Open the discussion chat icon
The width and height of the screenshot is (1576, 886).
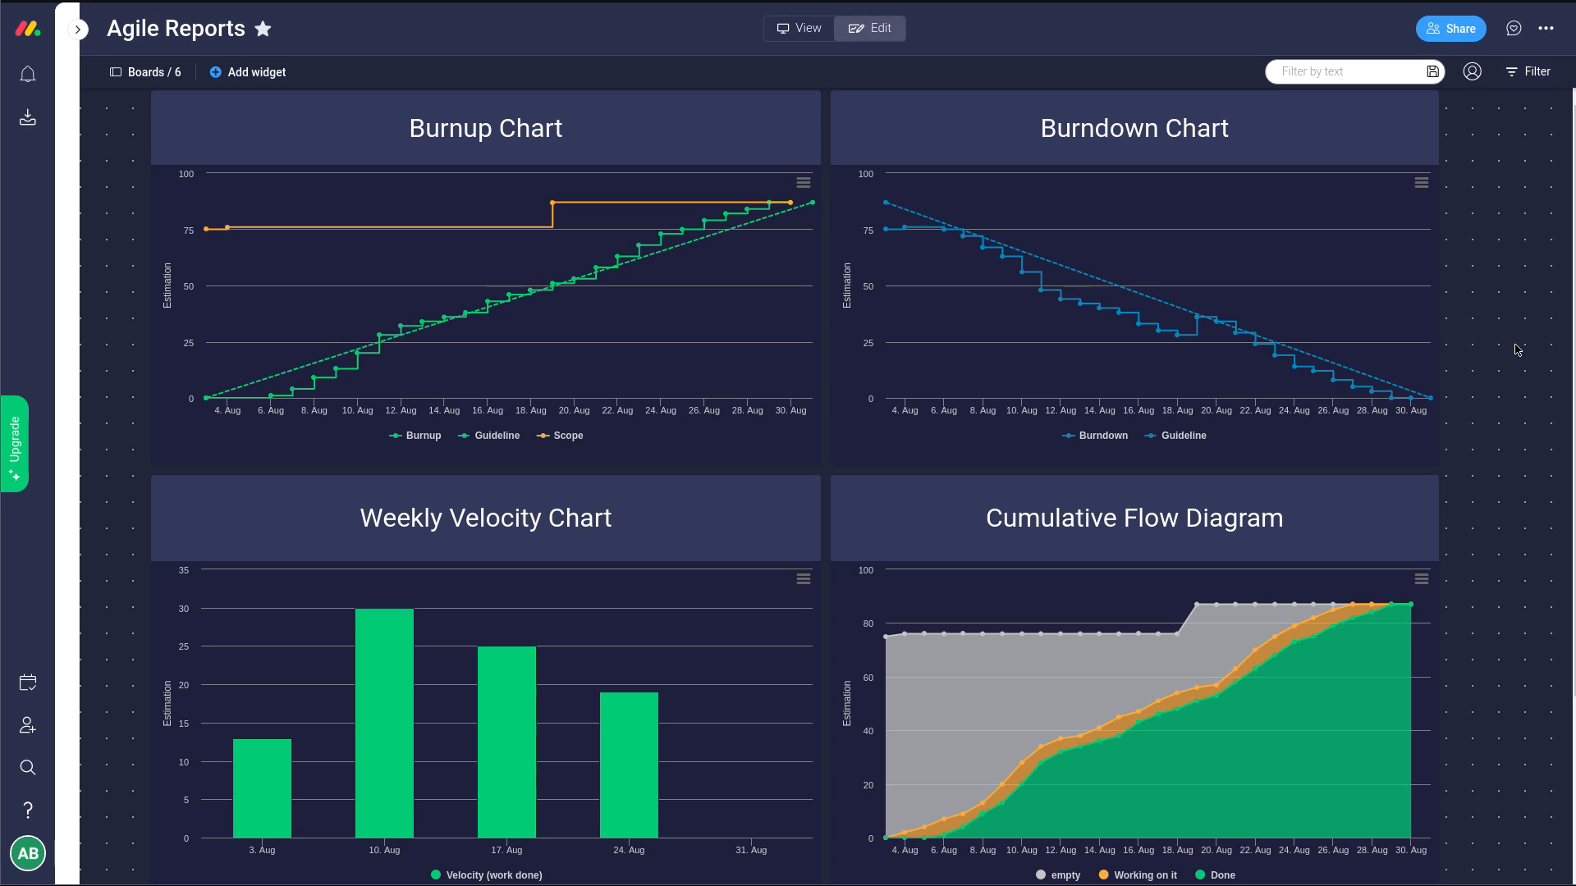tap(1514, 29)
